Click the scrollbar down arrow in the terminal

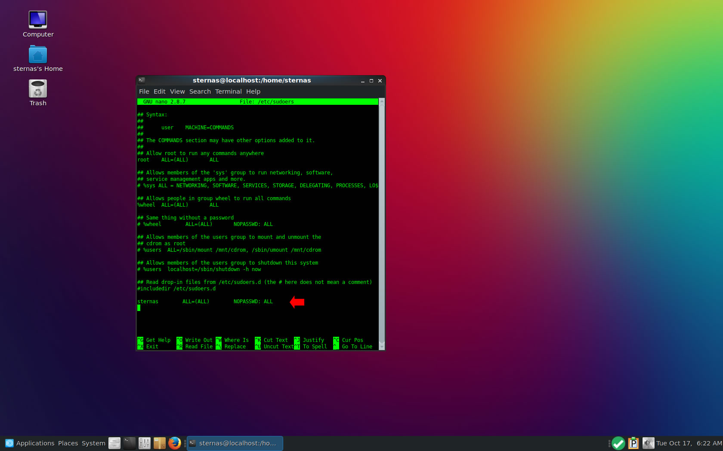[x=382, y=347]
